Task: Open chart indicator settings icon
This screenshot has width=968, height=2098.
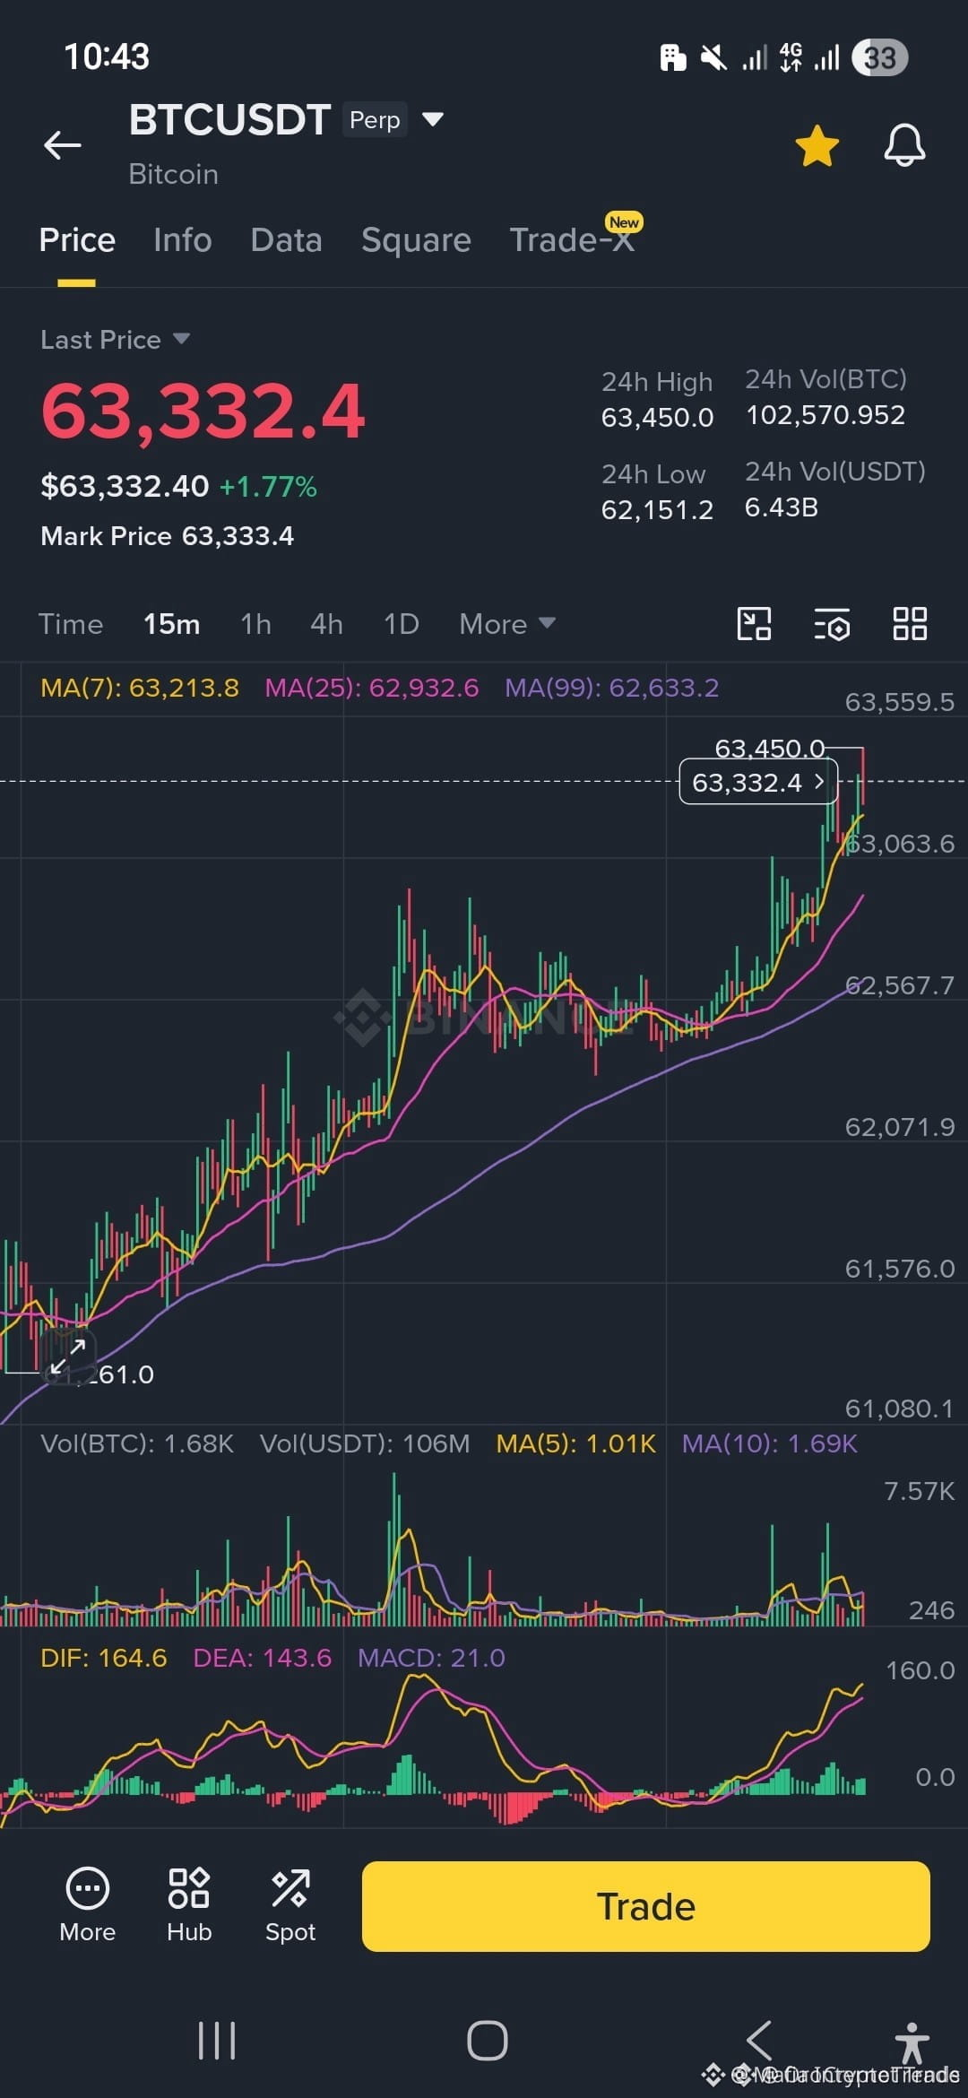Action: point(832,625)
